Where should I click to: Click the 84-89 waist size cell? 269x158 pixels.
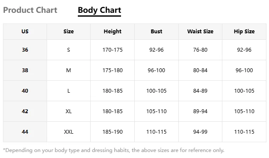pyautogui.click(x=201, y=91)
